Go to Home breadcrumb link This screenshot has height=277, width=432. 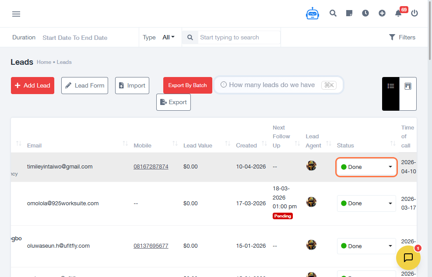tap(44, 62)
